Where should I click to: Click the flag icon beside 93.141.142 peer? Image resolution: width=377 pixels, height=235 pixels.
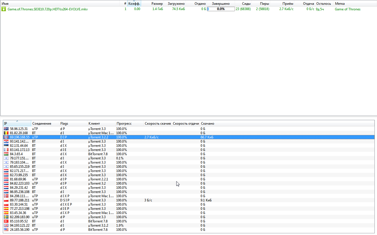point(6,141)
